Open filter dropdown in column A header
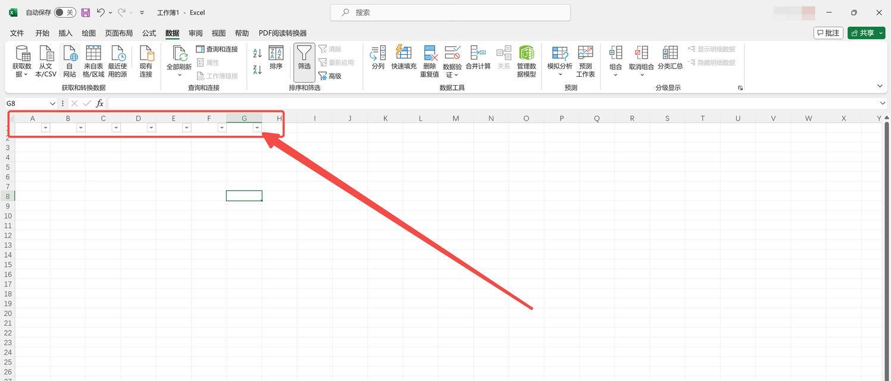 [45, 128]
